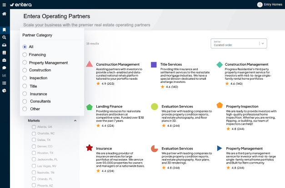
Task: Check the Atlanta, GA market checkbox
Action: [x=34, y=127]
